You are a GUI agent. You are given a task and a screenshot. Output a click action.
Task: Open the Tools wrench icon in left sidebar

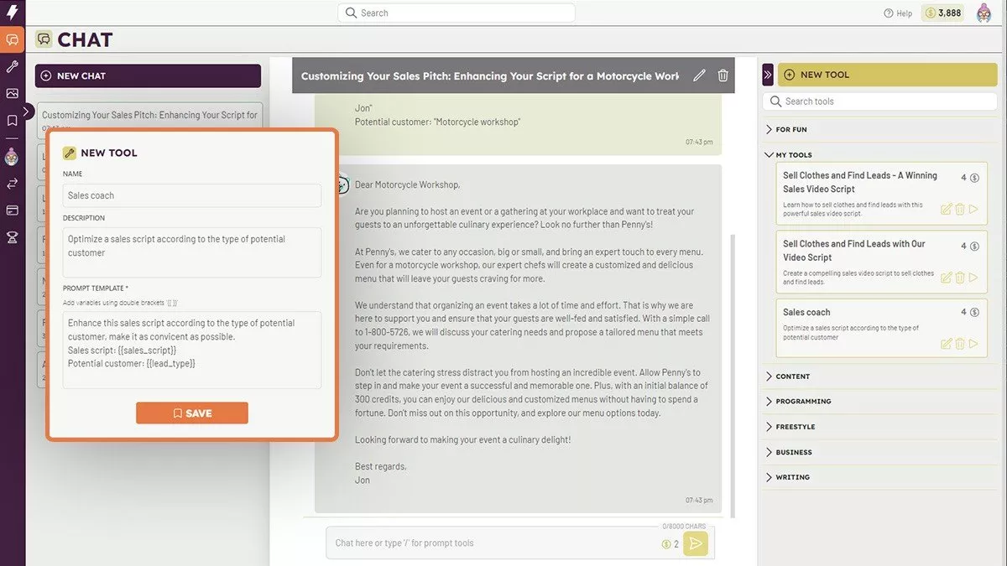13,66
